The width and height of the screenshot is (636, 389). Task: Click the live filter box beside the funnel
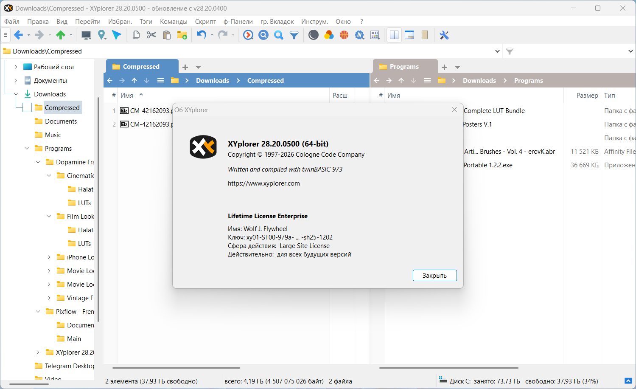(x=571, y=51)
